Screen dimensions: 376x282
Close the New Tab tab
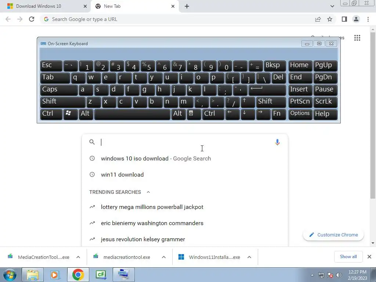173,6
